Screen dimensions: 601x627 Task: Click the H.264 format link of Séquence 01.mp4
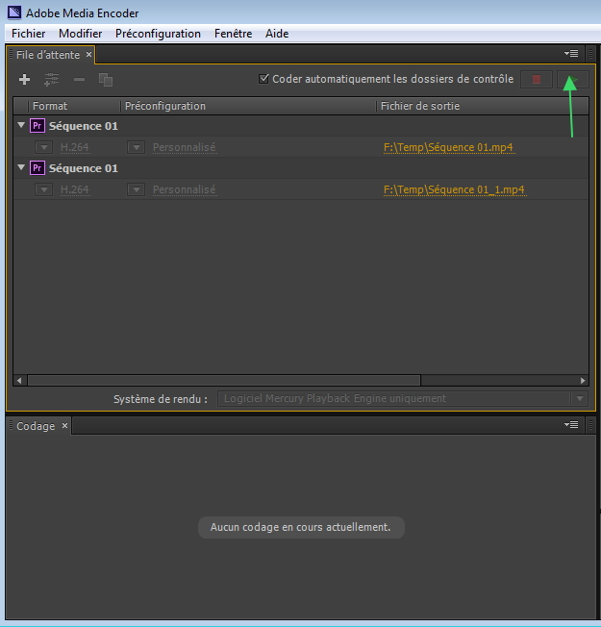75,147
